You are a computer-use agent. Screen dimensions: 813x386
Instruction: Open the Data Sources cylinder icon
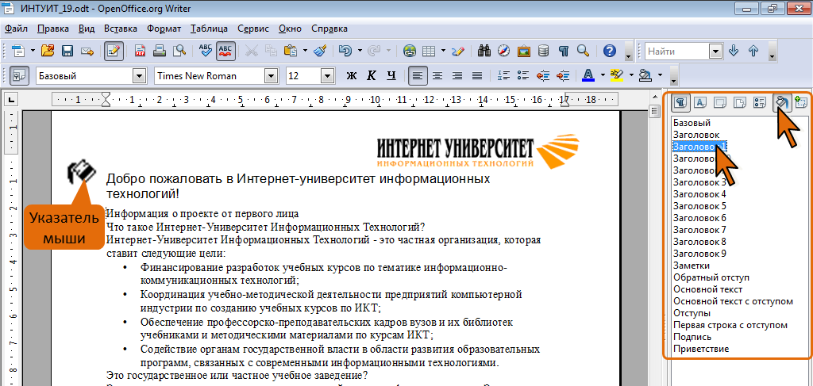543,51
